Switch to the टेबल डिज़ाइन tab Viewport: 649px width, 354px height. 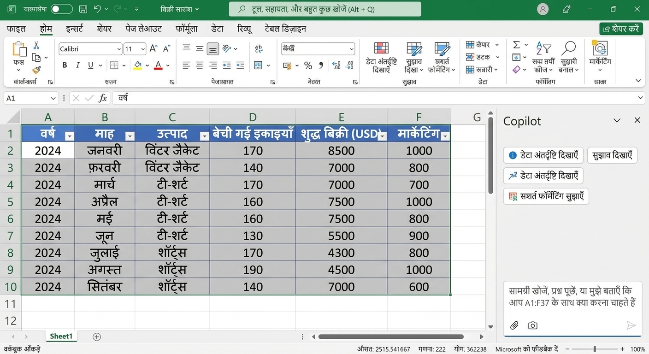pyautogui.click(x=285, y=29)
